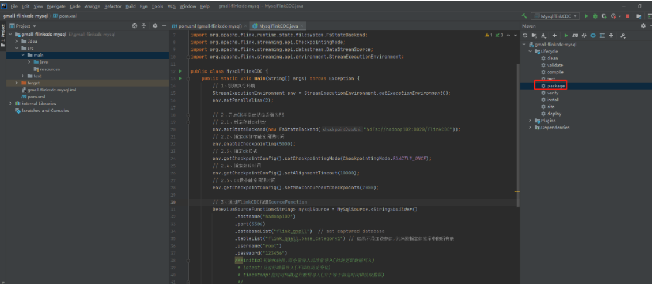
Task: Click locate/select opened file icon in Project panel
Action: (135, 26)
